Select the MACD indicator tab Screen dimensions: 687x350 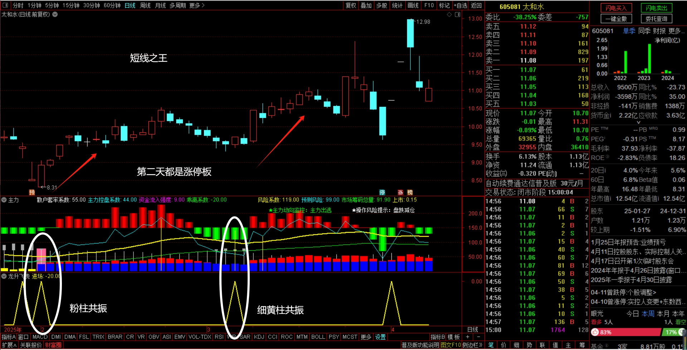(x=40, y=337)
